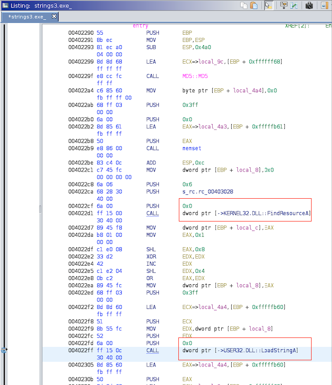
Task: Open the listing diff view icon
Action: coord(293,5)
